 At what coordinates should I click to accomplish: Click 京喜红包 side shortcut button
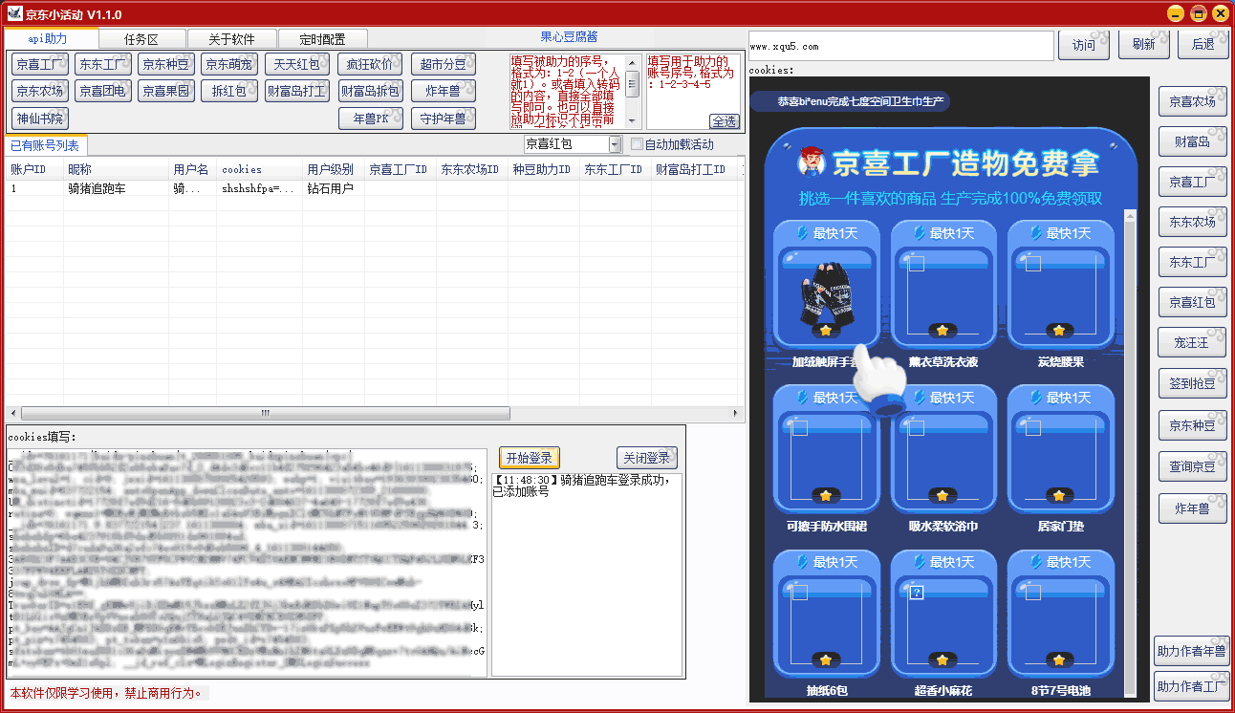pos(1192,302)
